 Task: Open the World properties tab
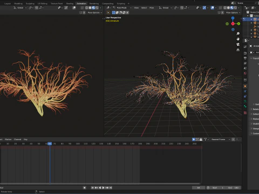tap(245, 73)
